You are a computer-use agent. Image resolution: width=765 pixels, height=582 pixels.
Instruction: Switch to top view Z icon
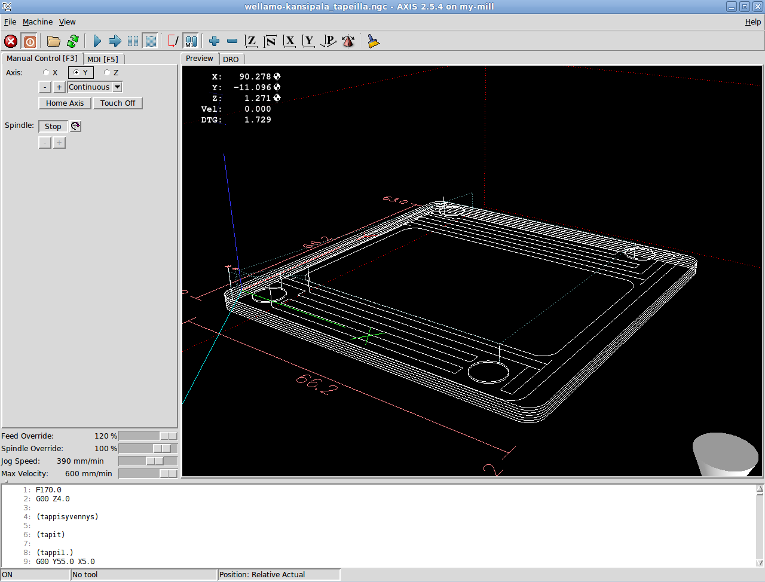(251, 41)
